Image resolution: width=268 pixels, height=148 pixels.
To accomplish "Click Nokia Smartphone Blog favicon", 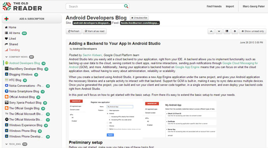I will [6, 91].
